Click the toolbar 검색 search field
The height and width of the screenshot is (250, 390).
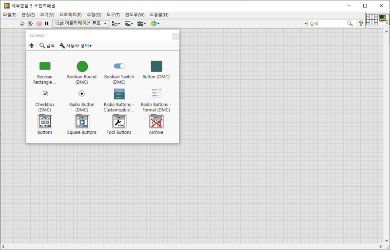(327, 23)
